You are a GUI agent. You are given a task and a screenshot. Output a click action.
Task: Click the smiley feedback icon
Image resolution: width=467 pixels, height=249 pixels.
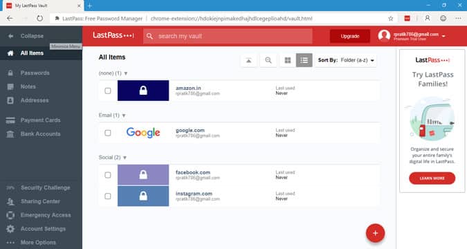(x=443, y=19)
